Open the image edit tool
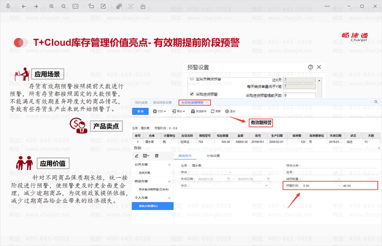 click(x=103, y=6)
